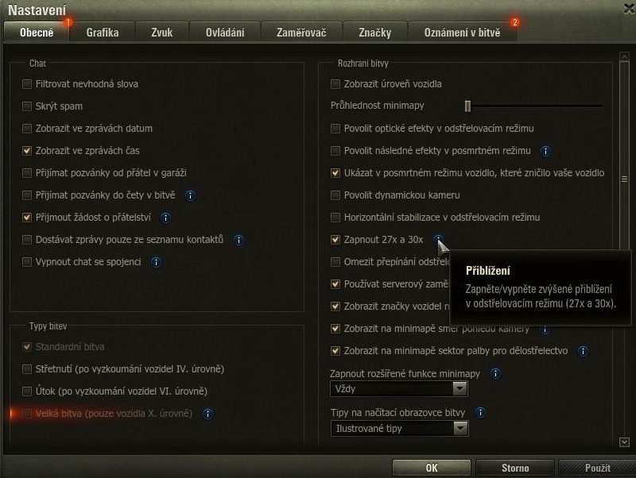Switch to the Grafika tab

tap(103, 33)
